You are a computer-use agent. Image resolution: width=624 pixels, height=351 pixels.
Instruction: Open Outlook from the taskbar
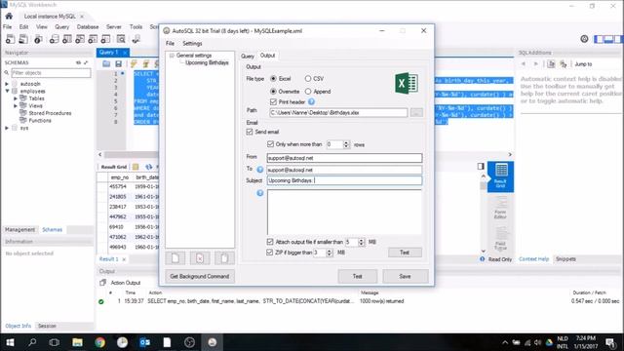click(x=145, y=342)
